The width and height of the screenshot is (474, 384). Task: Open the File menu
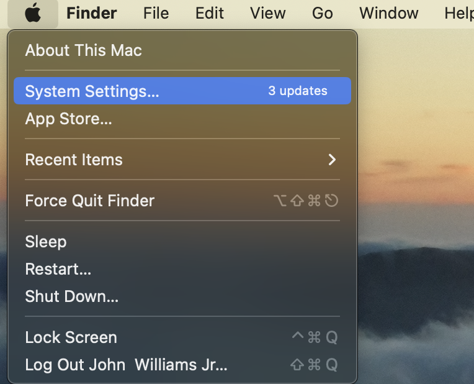pyautogui.click(x=156, y=13)
